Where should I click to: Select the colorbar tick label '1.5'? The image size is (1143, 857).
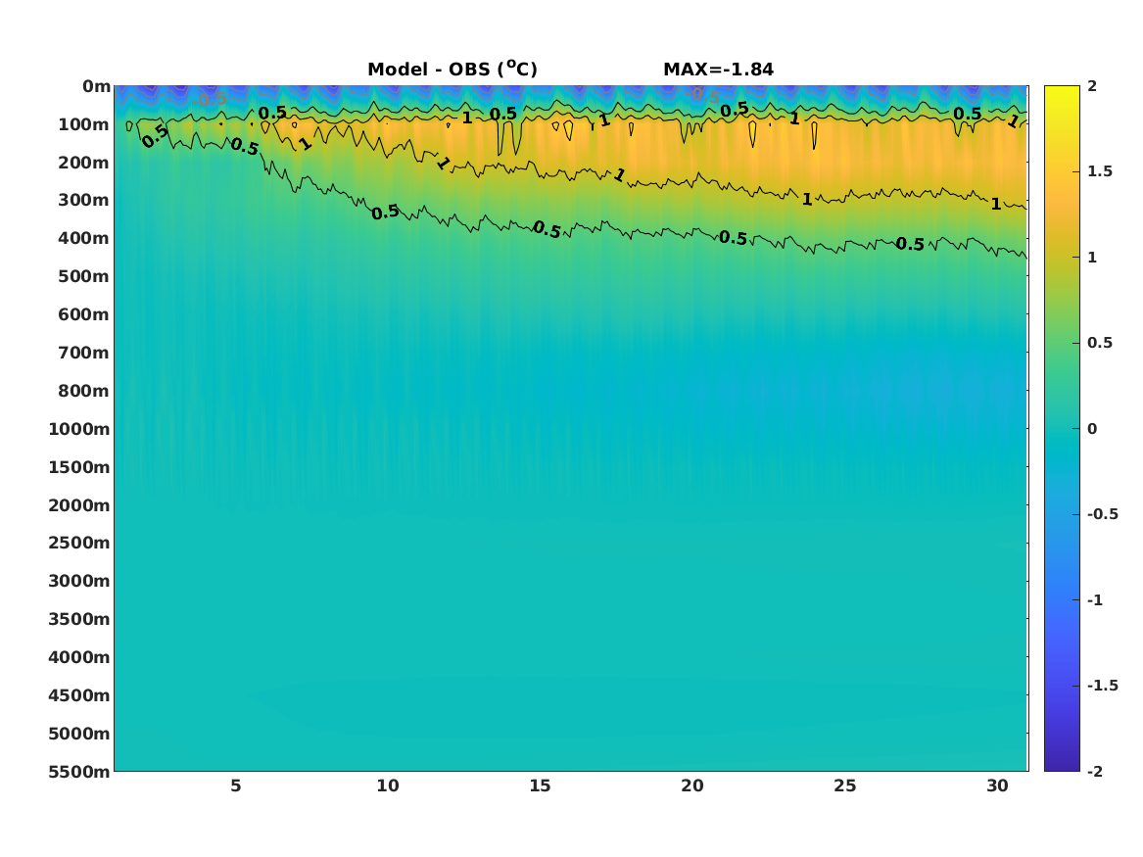(x=1100, y=171)
